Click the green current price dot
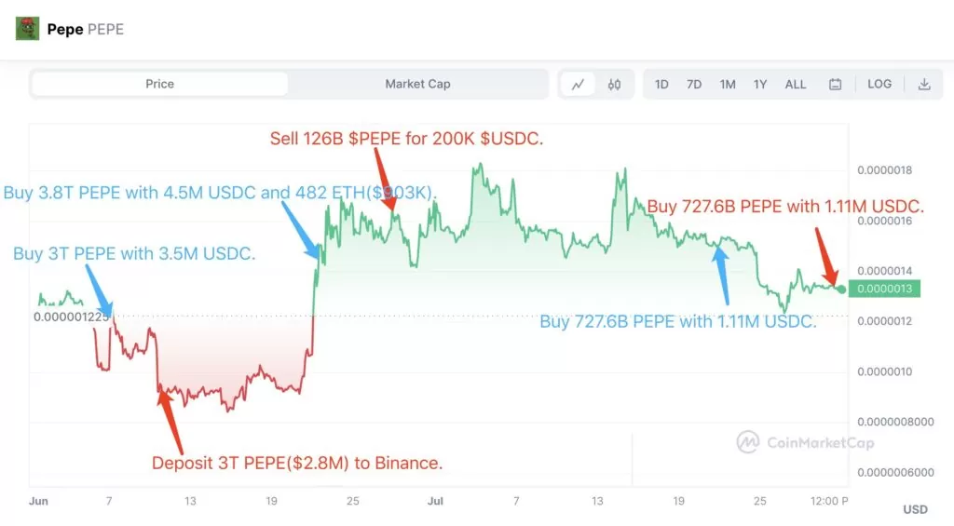Image resolution: width=954 pixels, height=526 pixels. coord(841,289)
